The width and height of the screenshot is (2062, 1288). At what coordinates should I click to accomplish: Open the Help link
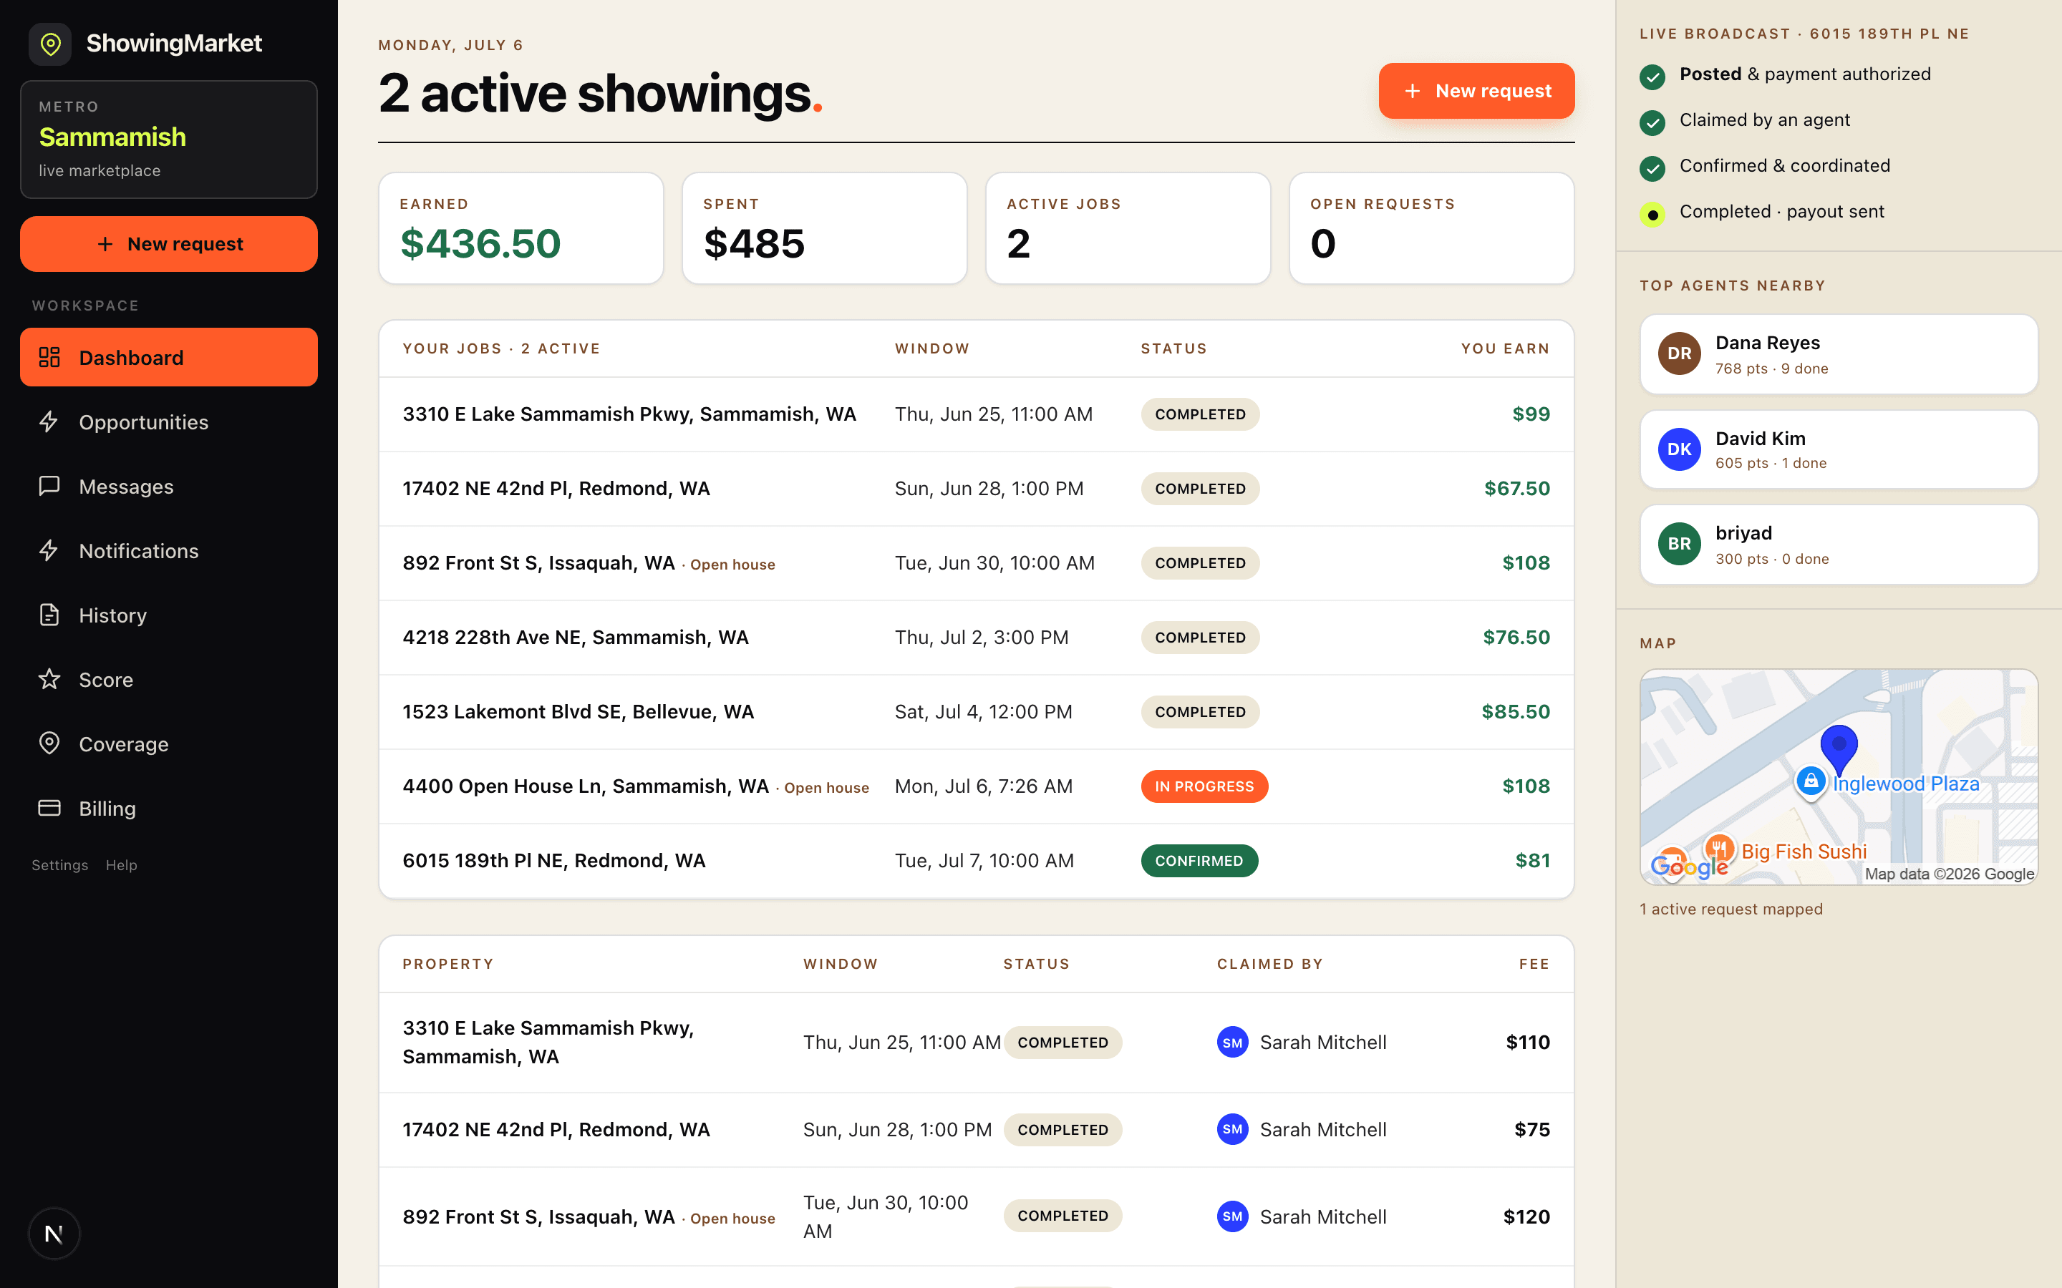(121, 864)
